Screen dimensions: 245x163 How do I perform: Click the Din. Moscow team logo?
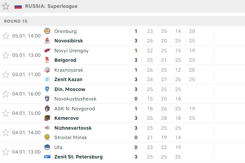(47, 89)
